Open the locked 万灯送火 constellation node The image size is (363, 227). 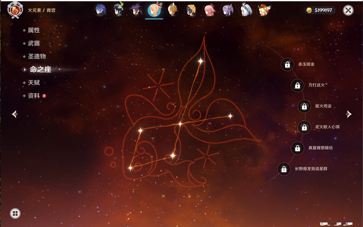297,86
